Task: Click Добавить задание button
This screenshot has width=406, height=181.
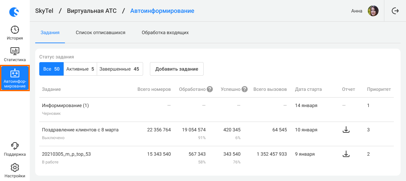Action: 177,69
